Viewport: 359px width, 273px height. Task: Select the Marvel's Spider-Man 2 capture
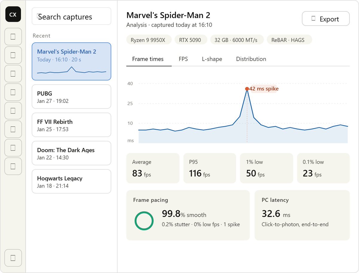click(x=72, y=61)
